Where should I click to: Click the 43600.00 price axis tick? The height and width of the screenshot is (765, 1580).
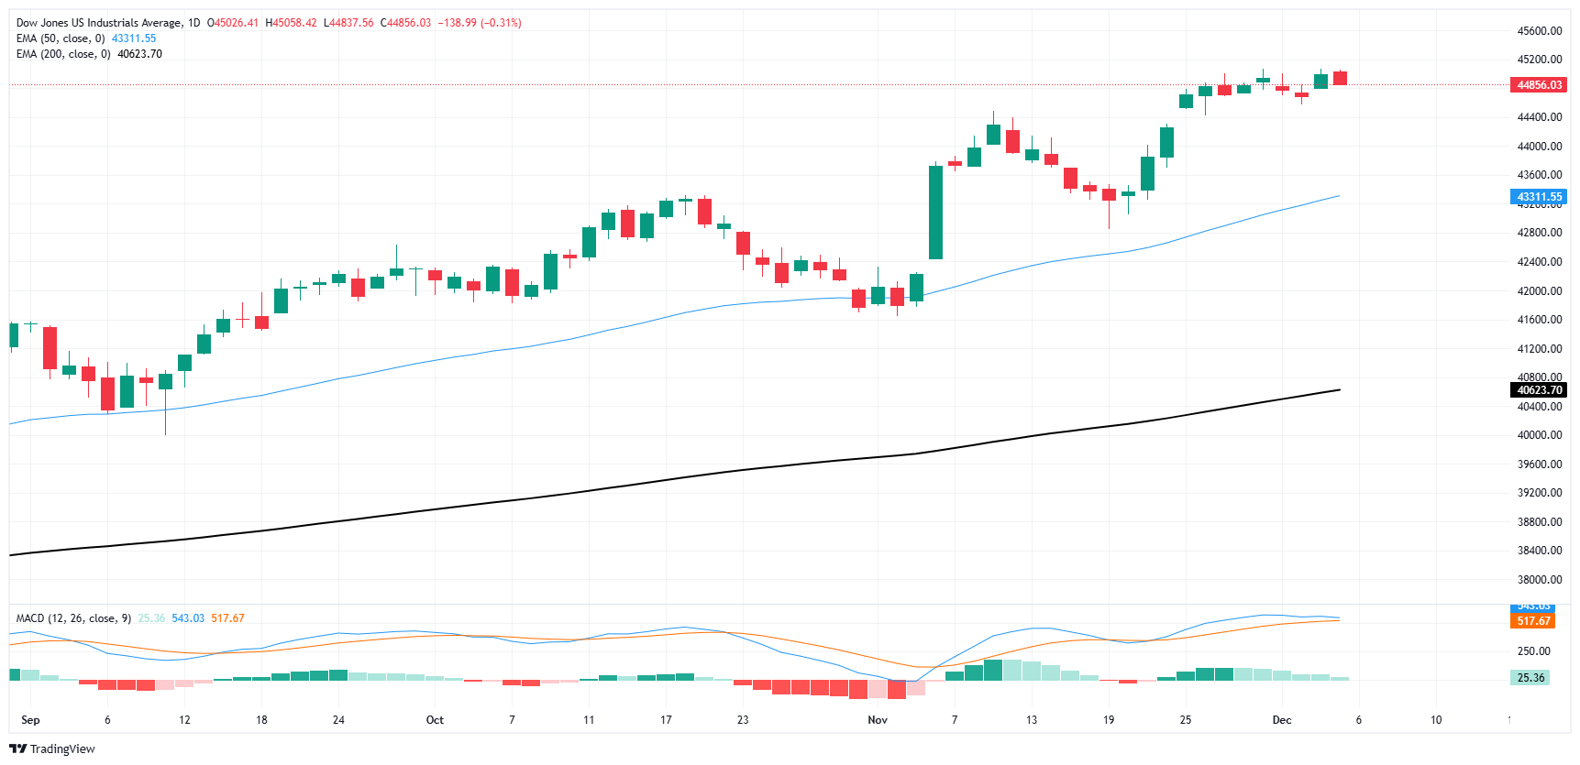(x=1540, y=175)
